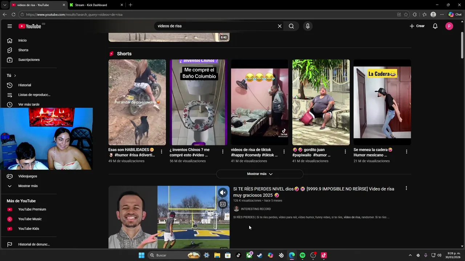Screen dimensions: 465x261
Task: Add page to favorites star
Action: click(406, 14)
